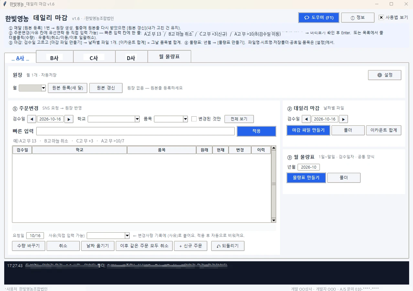Sort by the 검수일 column header

tap(22, 150)
